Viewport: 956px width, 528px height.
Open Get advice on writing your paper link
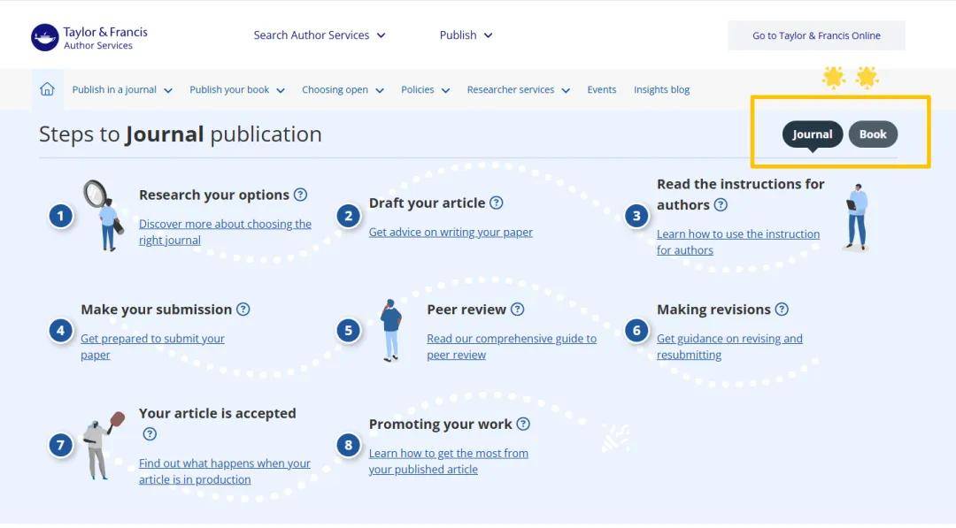(451, 232)
